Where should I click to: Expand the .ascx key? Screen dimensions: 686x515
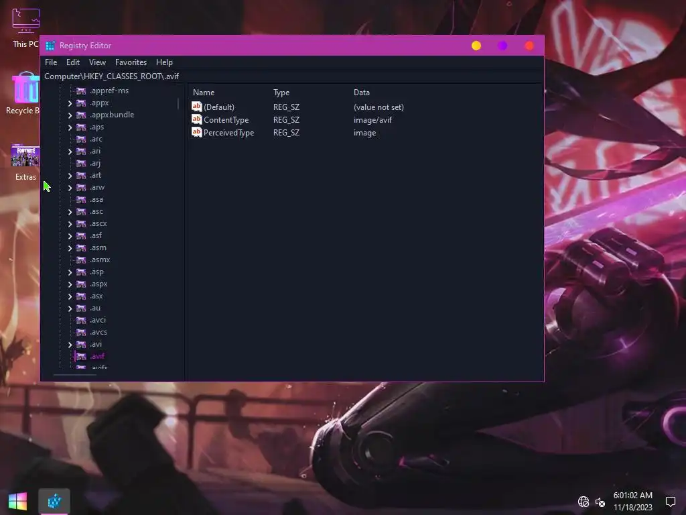tap(70, 224)
